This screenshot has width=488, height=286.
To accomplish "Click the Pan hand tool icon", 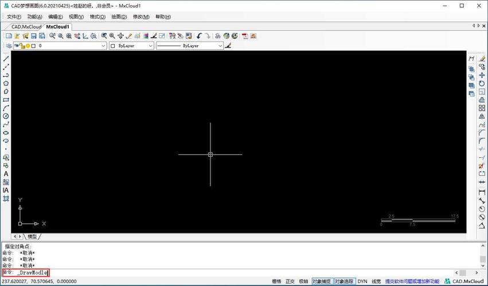I will 120,36.
